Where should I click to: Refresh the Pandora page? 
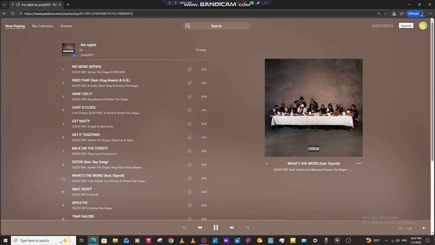click(x=13, y=14)
